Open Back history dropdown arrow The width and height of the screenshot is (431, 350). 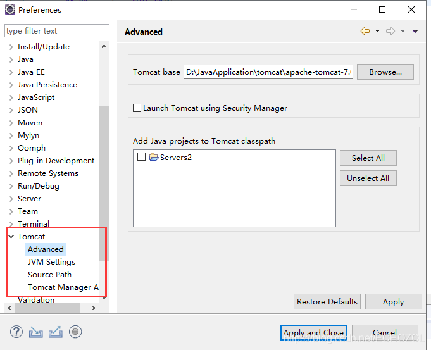(x=378, y=31)
